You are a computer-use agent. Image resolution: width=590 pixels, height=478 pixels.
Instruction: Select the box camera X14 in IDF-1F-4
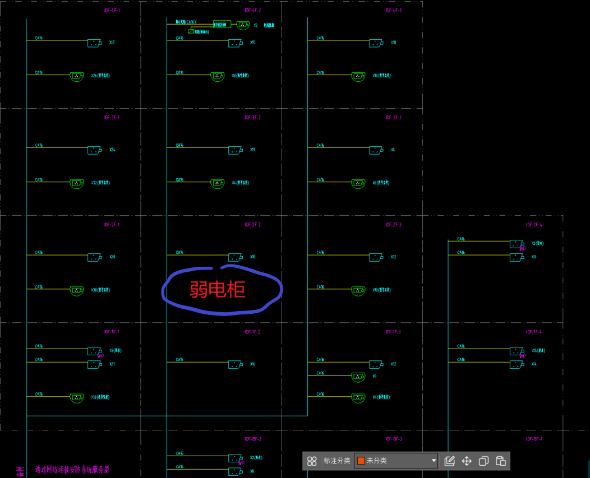517,365
